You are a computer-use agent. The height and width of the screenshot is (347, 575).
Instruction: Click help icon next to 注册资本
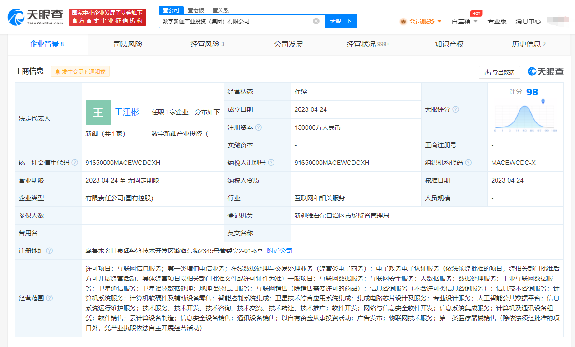point(258,127)
